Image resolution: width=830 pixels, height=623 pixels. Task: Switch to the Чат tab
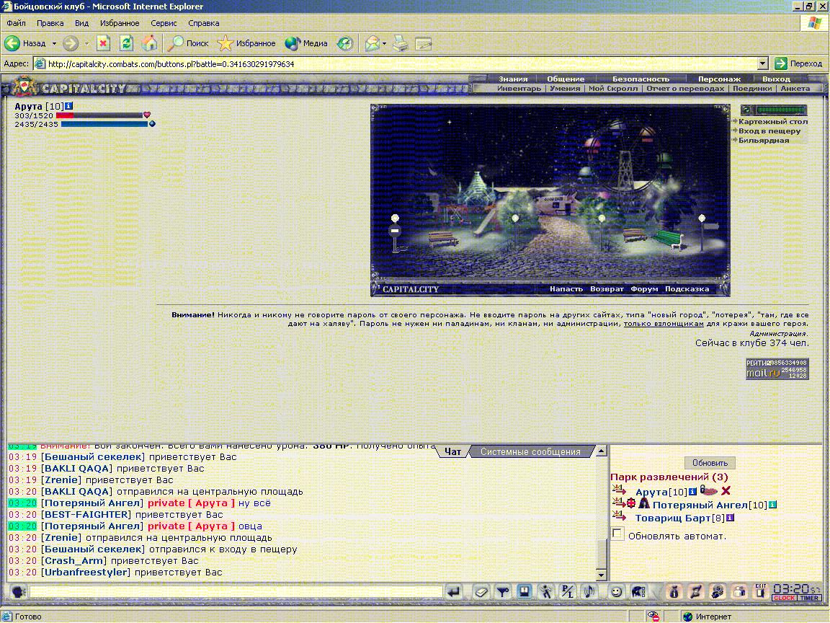pos(452,452)
